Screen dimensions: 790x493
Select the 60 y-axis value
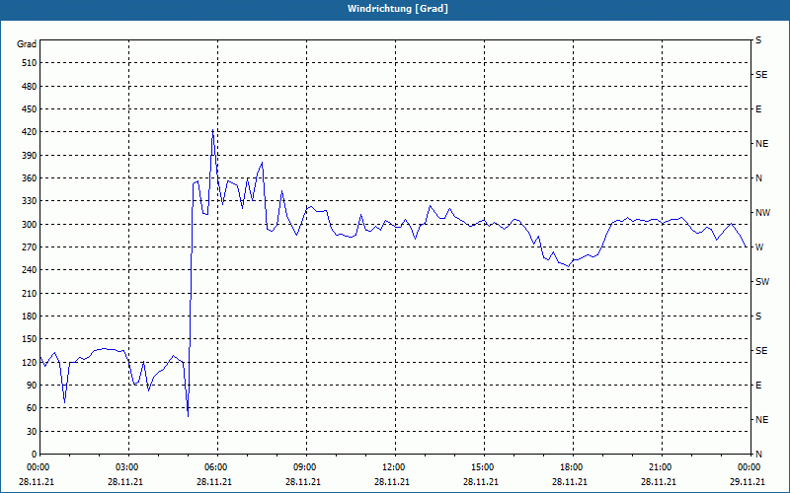(x=32, y=408)
